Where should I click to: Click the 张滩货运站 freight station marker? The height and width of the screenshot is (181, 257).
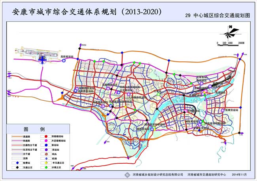(222, 110)
